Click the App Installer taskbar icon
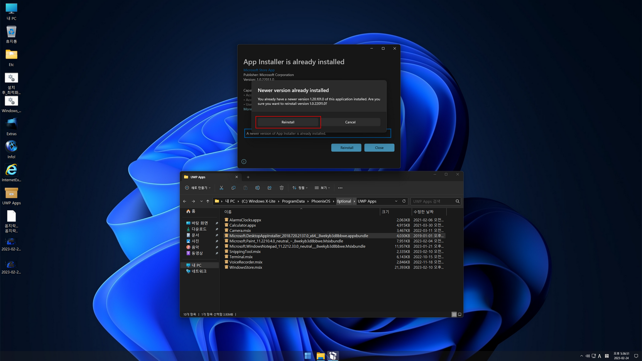This screenshot has height=361, width=642. pos(333,356)
